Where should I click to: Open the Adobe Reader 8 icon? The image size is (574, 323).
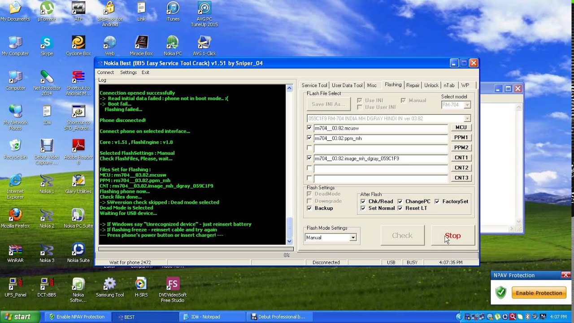78,152
